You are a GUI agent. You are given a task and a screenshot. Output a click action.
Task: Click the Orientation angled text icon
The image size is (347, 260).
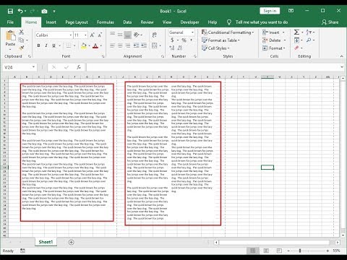pyautogui.click(x=137, y=35)
